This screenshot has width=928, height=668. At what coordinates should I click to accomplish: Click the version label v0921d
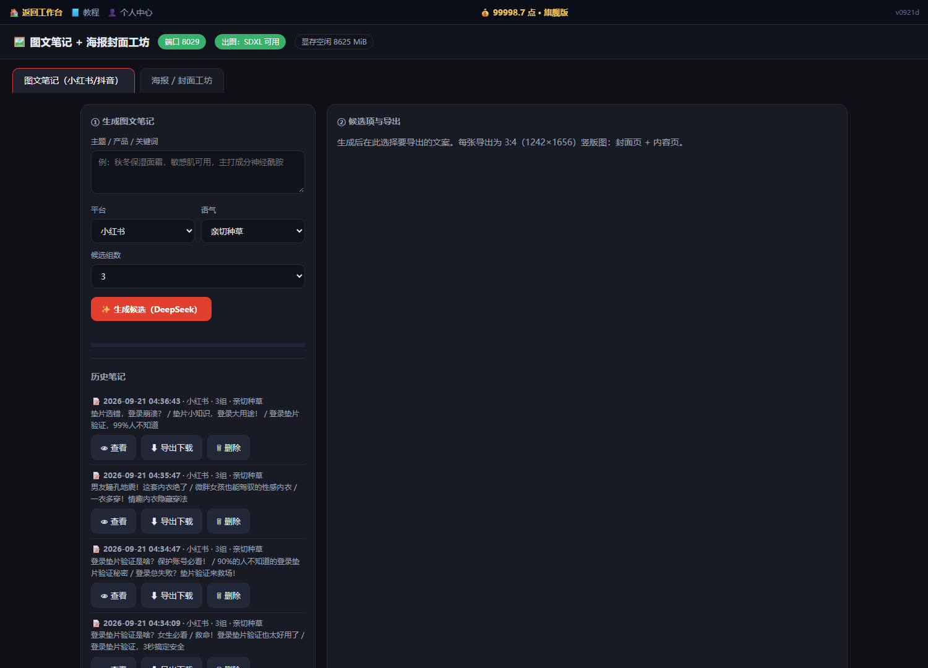point(907,12)
